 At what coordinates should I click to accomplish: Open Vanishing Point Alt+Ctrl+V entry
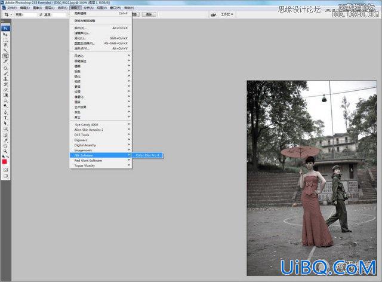(101, 48)
